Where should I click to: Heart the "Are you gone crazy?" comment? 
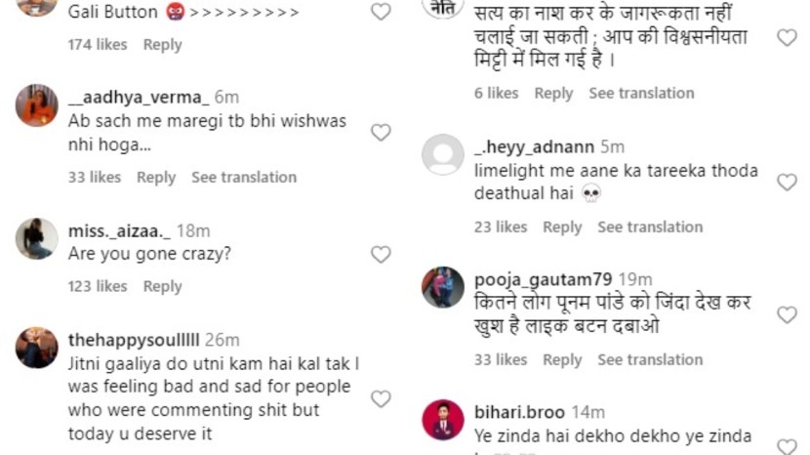(x=381, y=254)
